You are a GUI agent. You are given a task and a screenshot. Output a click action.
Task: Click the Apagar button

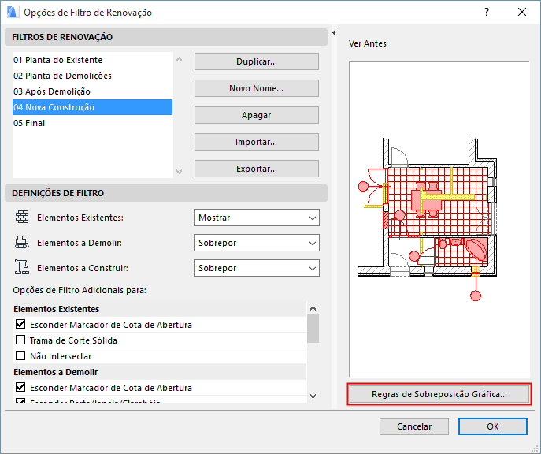(257, 115)
